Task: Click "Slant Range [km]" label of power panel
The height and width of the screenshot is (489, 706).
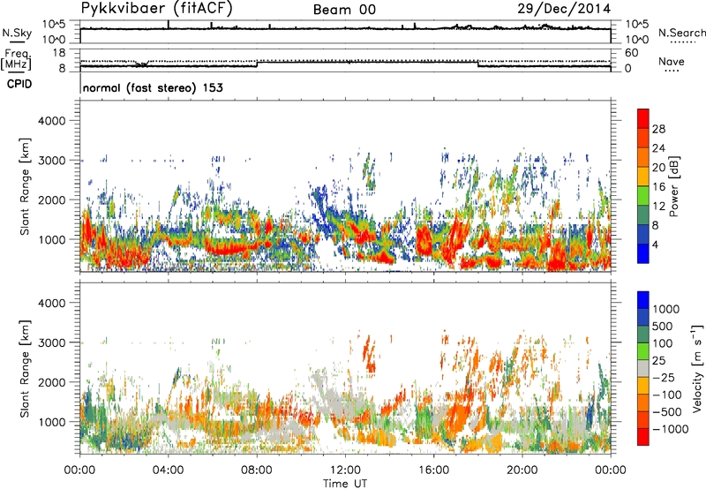Action: [25, 186]
